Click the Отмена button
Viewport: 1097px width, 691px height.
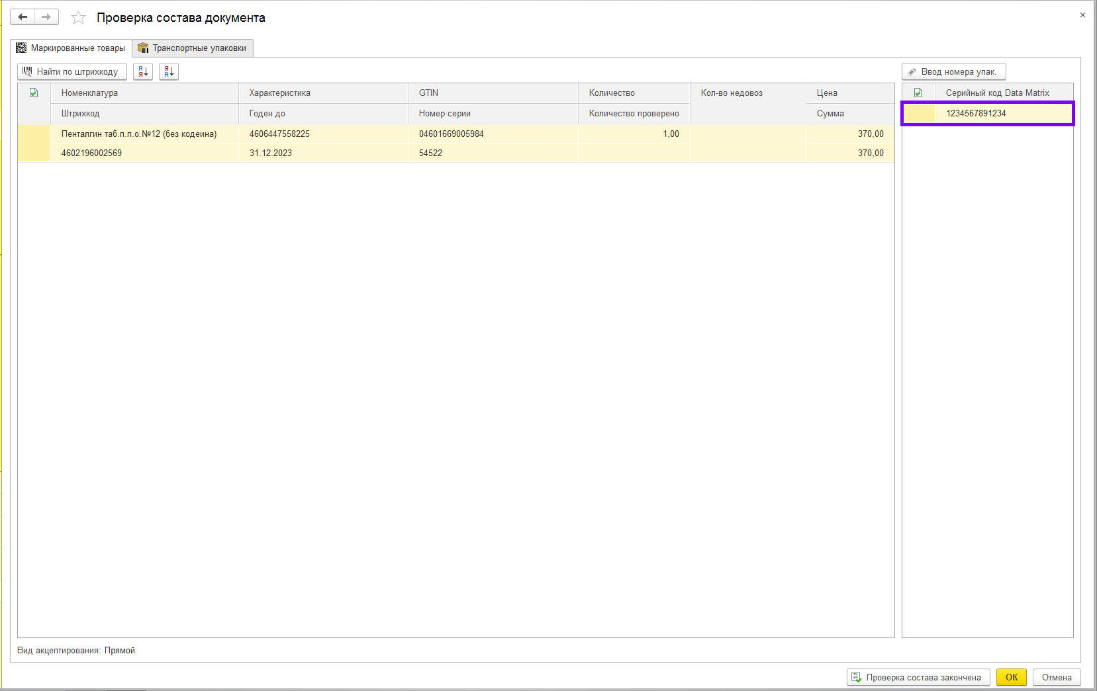[1056, 677]
